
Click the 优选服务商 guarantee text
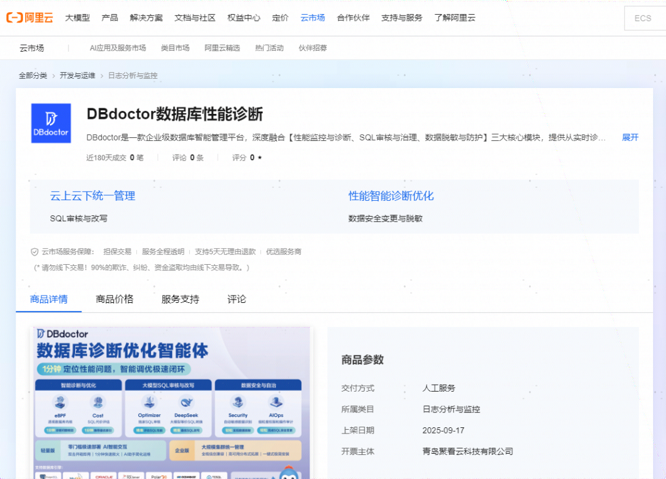[284, 252]
